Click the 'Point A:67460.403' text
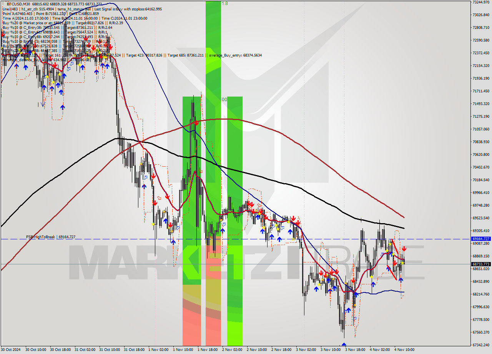 coord(17,13)
